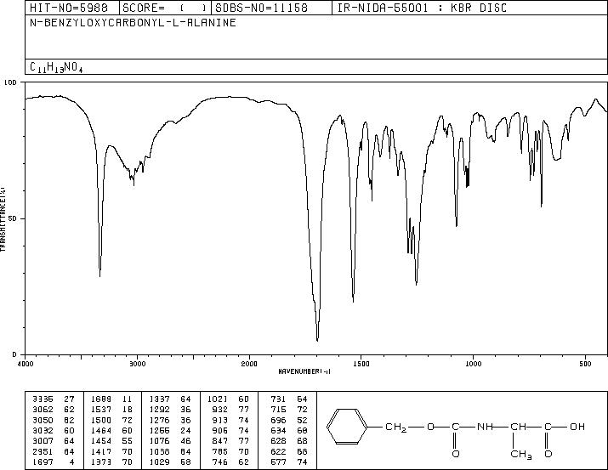Click the 1337 peak entry in table
Screen dimensions: 608x470
[170, 399]
